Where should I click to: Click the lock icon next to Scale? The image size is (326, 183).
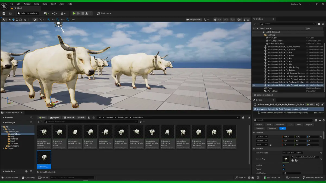[x=271, y=145]
